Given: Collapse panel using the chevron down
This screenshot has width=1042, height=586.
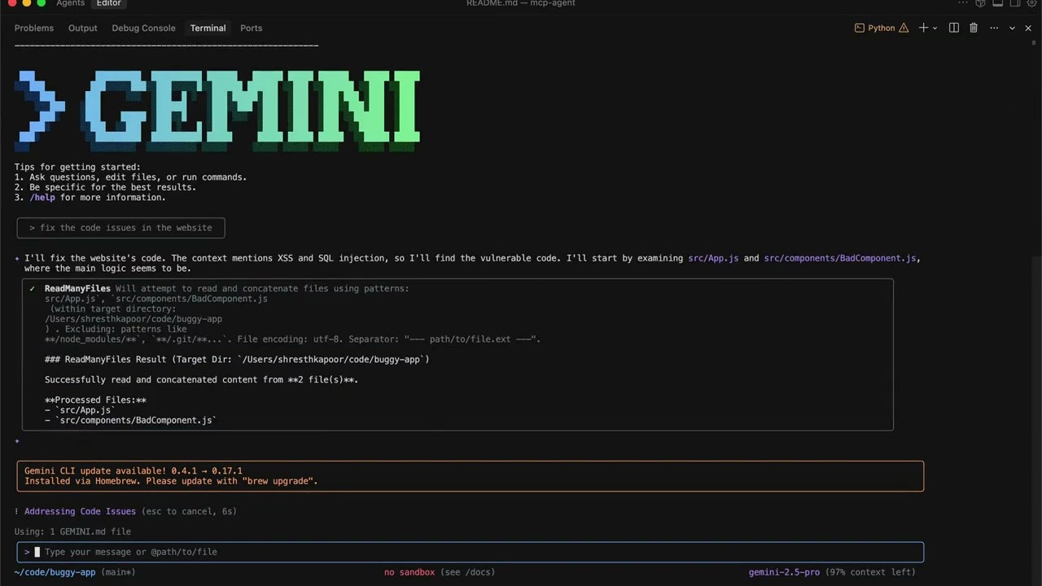Looking at the screenshot, I should (1012, 28).
